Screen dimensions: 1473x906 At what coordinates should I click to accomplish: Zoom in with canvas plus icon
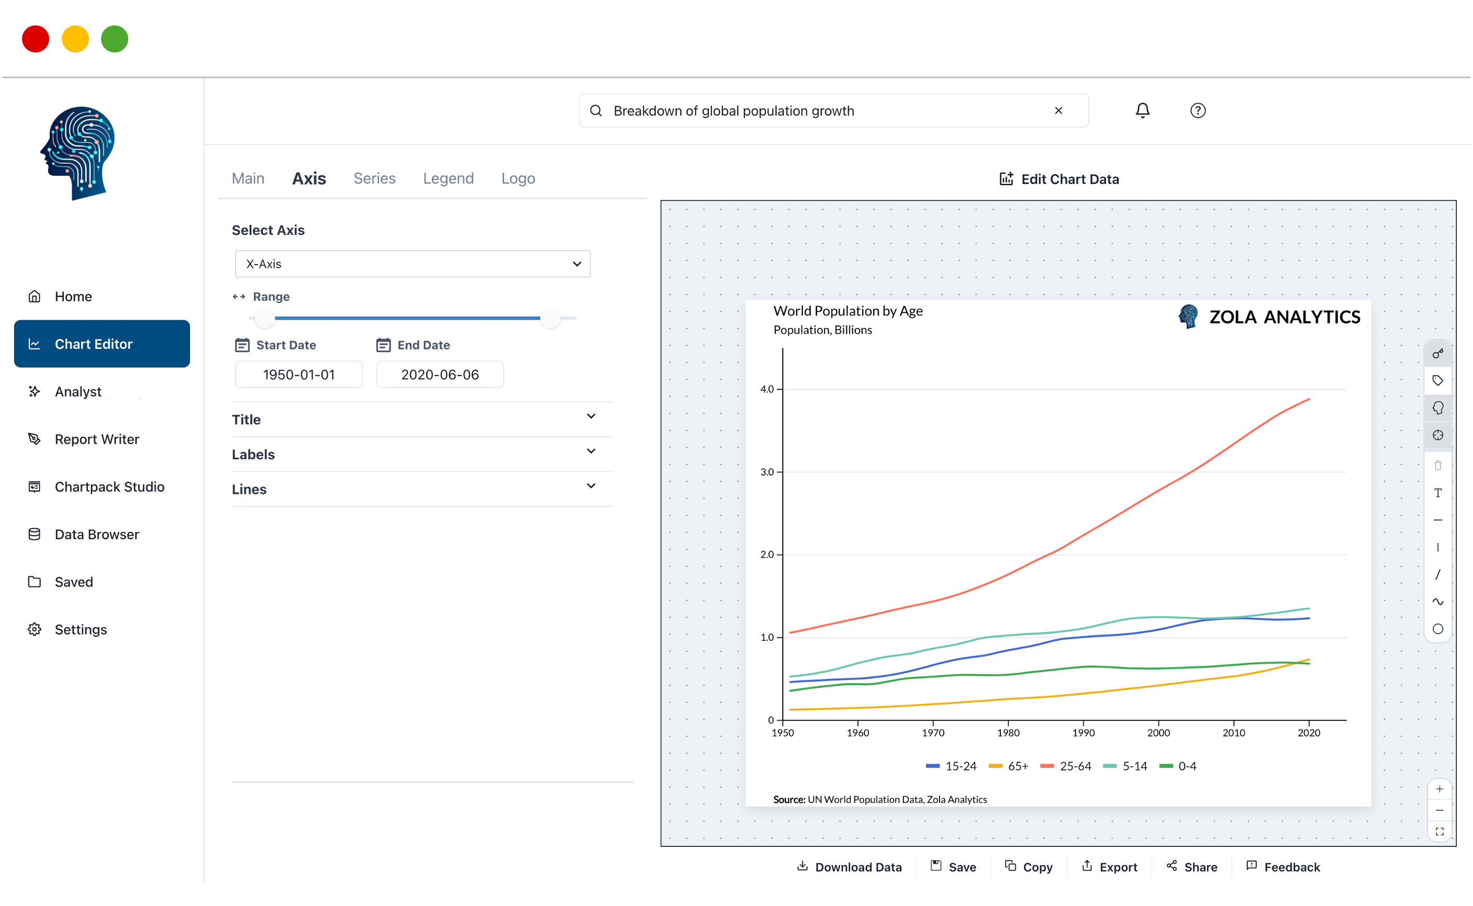[x=1439, y=789]
